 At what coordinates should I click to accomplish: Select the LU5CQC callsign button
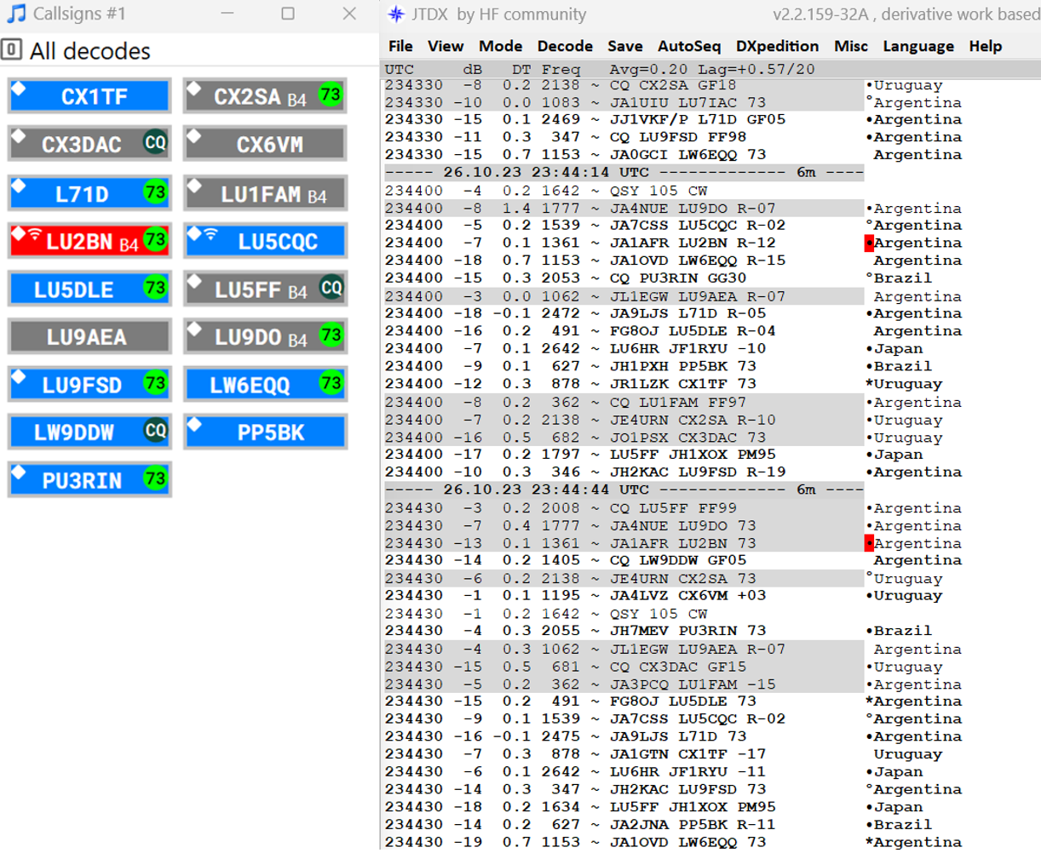coord(265,241)
